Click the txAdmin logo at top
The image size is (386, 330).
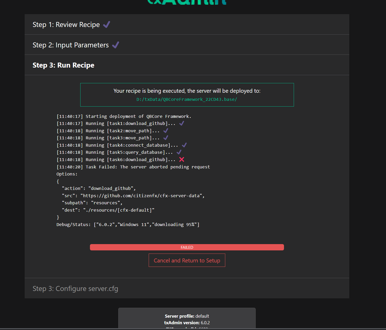click(187, 2)
